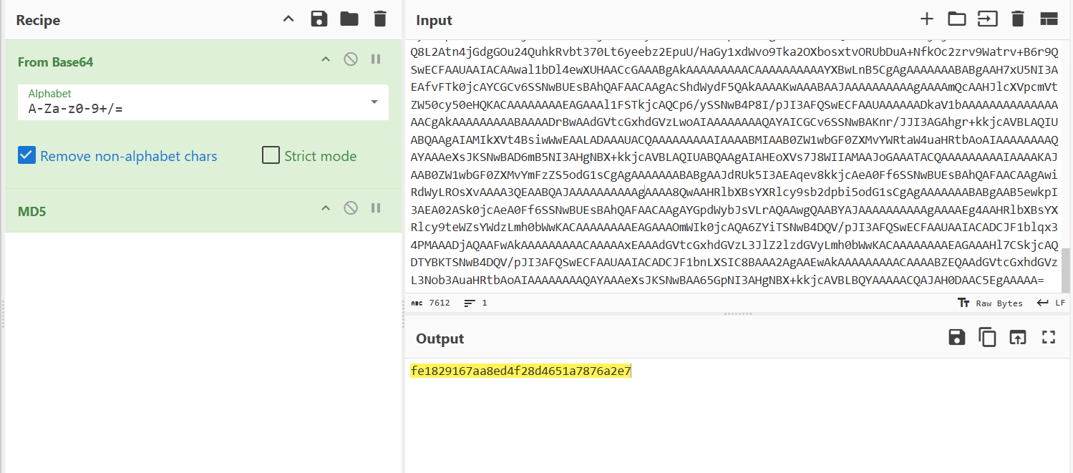The width and height of the screenshot is (1073, 473).
Task: Save the output to a file
Action: pos(956,337)
